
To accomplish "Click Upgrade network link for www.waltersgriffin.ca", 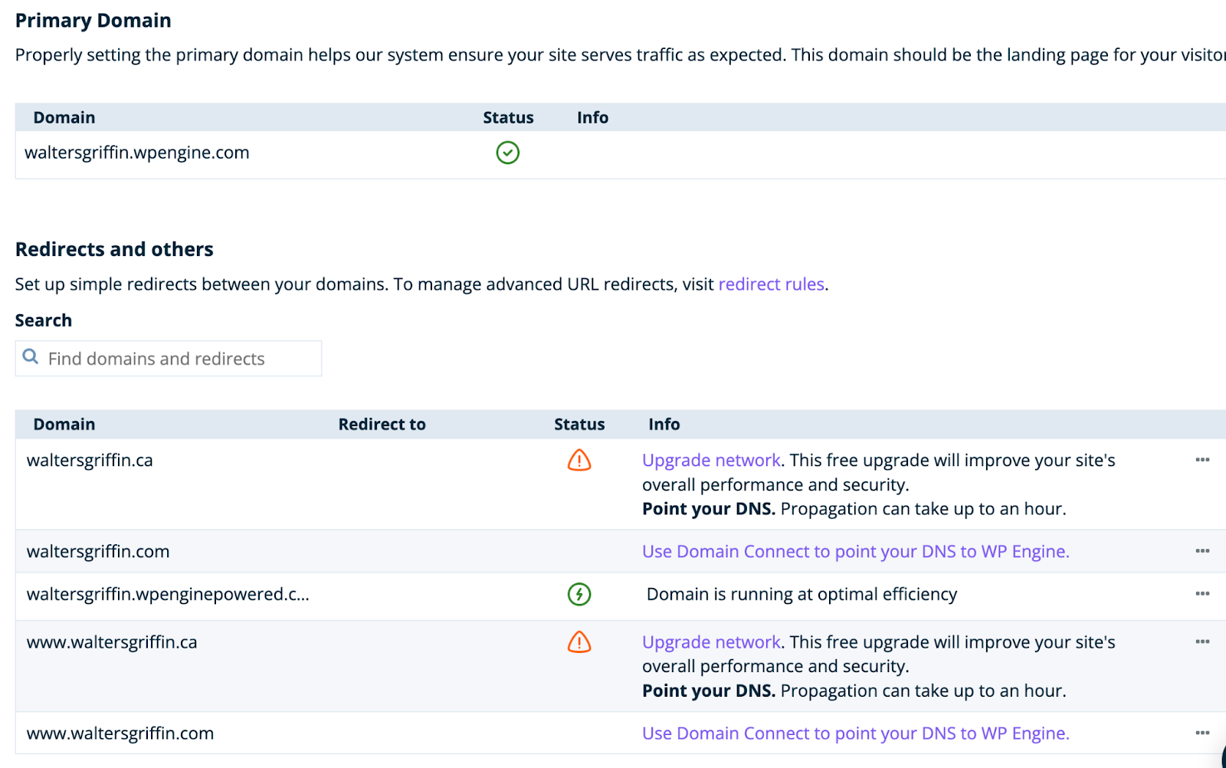I will coord(711,642).
